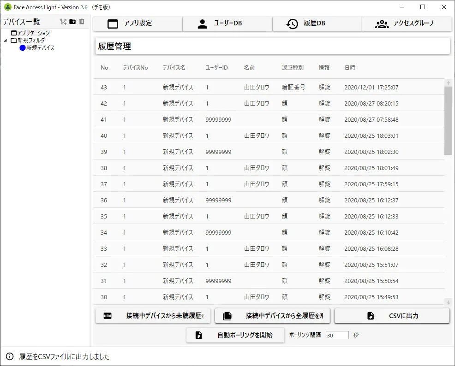Click the history list scrollbar down arrow

coord(448,302)
